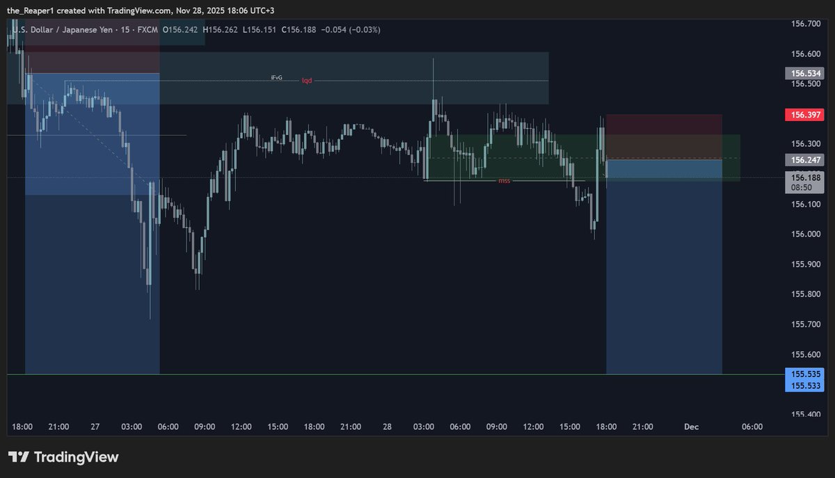This screenshot has height=478, width=835.
Task: Select the iFVG annotation label
Action: 276,78
